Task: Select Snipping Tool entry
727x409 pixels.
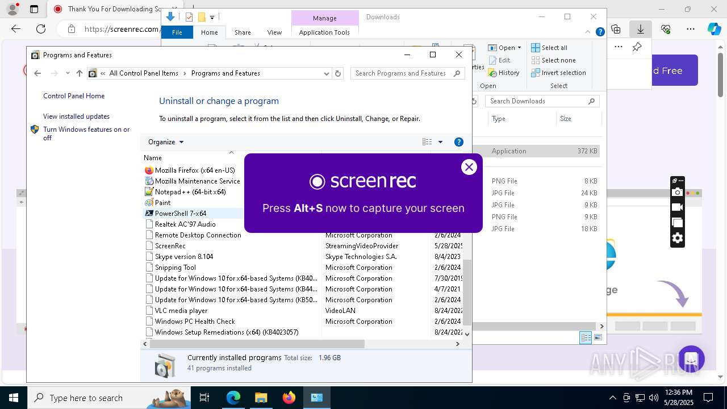Action: click(175, 268)
